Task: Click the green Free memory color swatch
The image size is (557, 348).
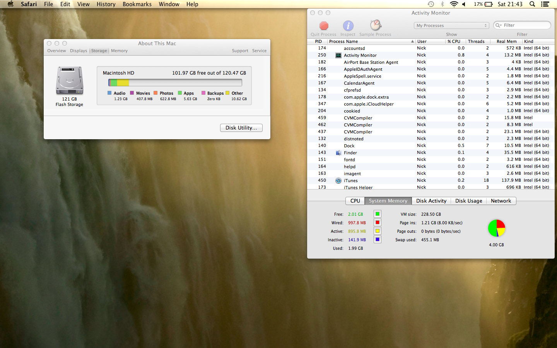Action: click(378, 214)
